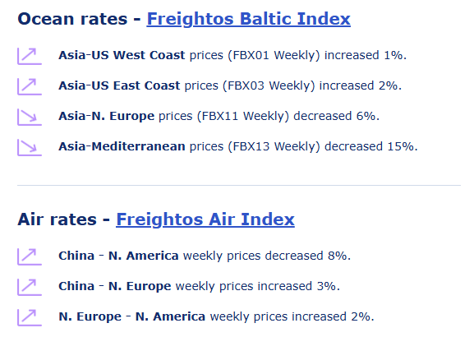Click the trend-up icon beside China - N. Europe
Image resolution: width=474 pixels, height=337 pixels.
pos(30,287)
